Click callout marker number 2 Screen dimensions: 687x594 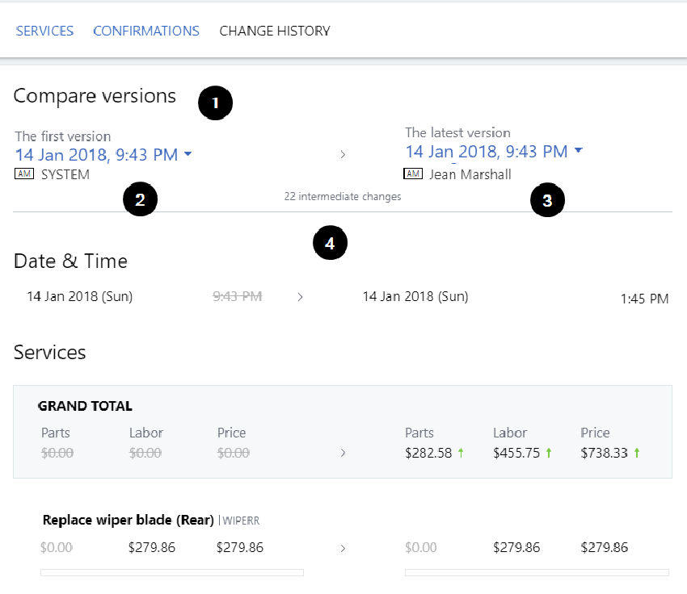(140, 200)
